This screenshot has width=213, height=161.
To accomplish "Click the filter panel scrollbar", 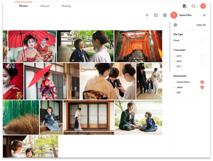I will pos(170,47).
